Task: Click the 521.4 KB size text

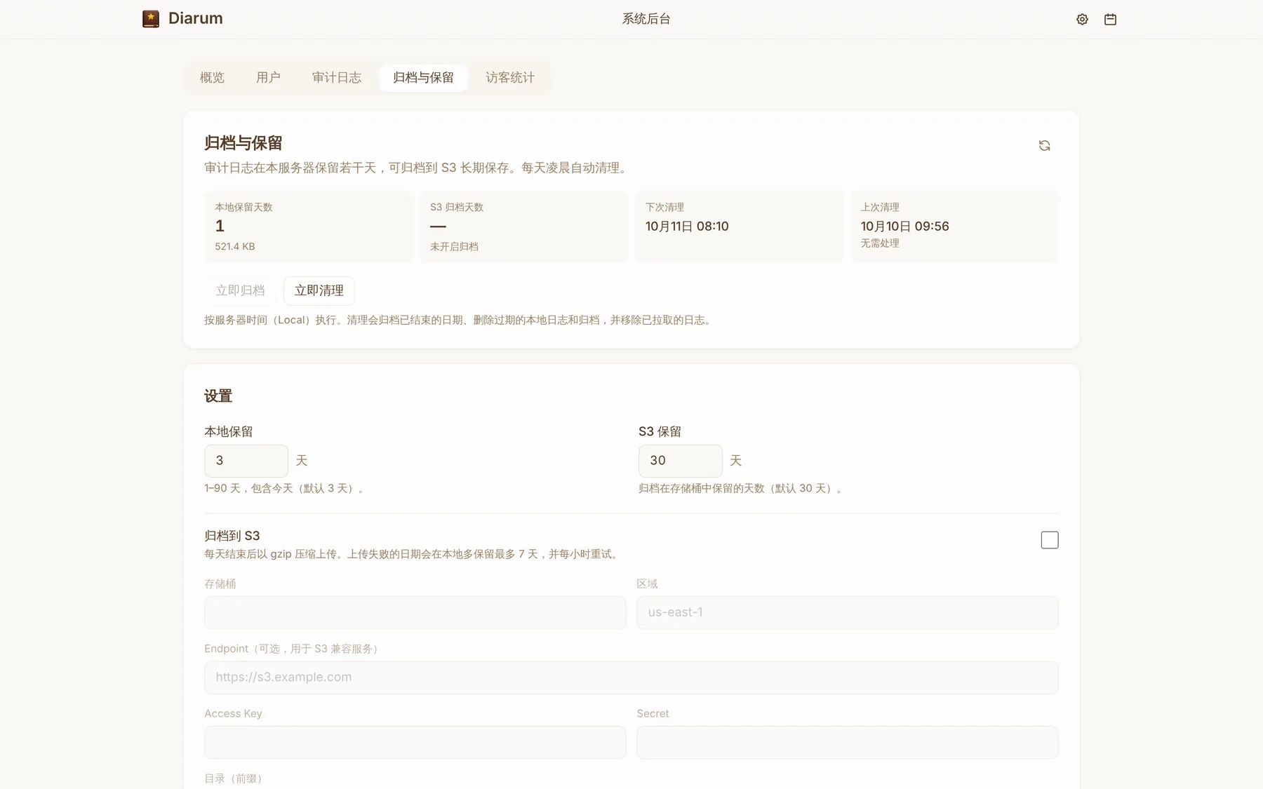Action: 235,246
